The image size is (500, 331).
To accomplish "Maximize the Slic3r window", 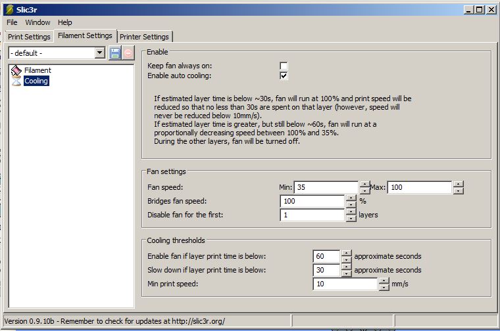I will point(479,10).
